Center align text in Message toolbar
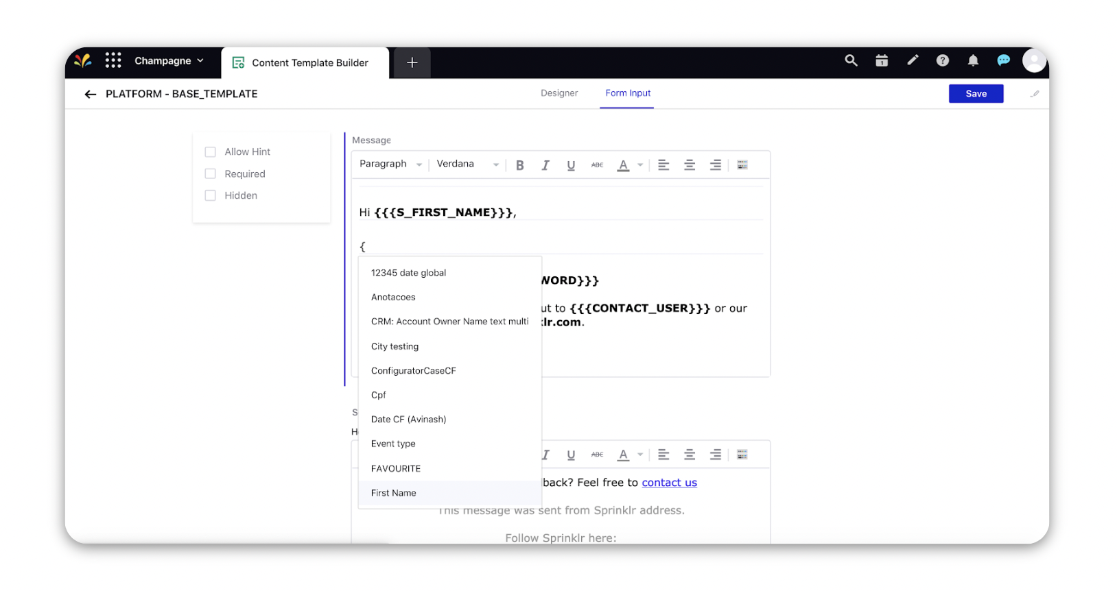Viewport: 1117px width, 591px height. 690,165
